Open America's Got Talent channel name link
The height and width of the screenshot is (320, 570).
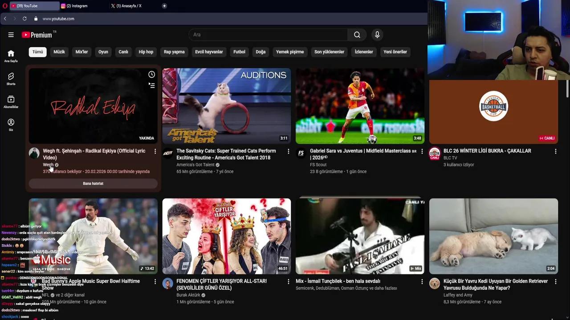(195, 165)
